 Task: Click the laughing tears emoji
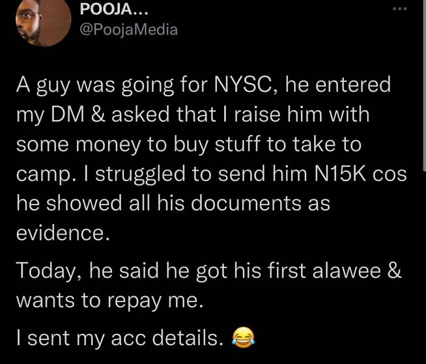244,338
